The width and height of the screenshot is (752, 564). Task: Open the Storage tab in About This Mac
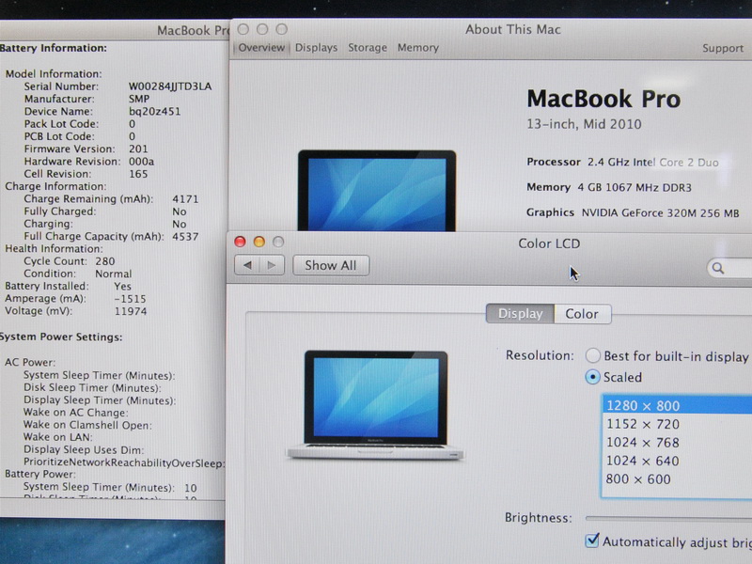pyautogui.click(x=368, y=48)
